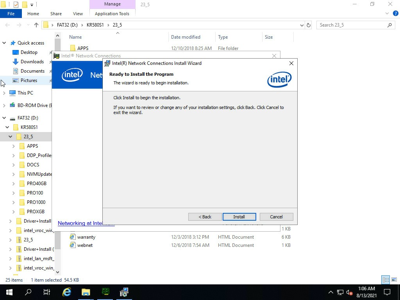
Task: Select the warranty HTML document
Action: (x=86, y=237)
